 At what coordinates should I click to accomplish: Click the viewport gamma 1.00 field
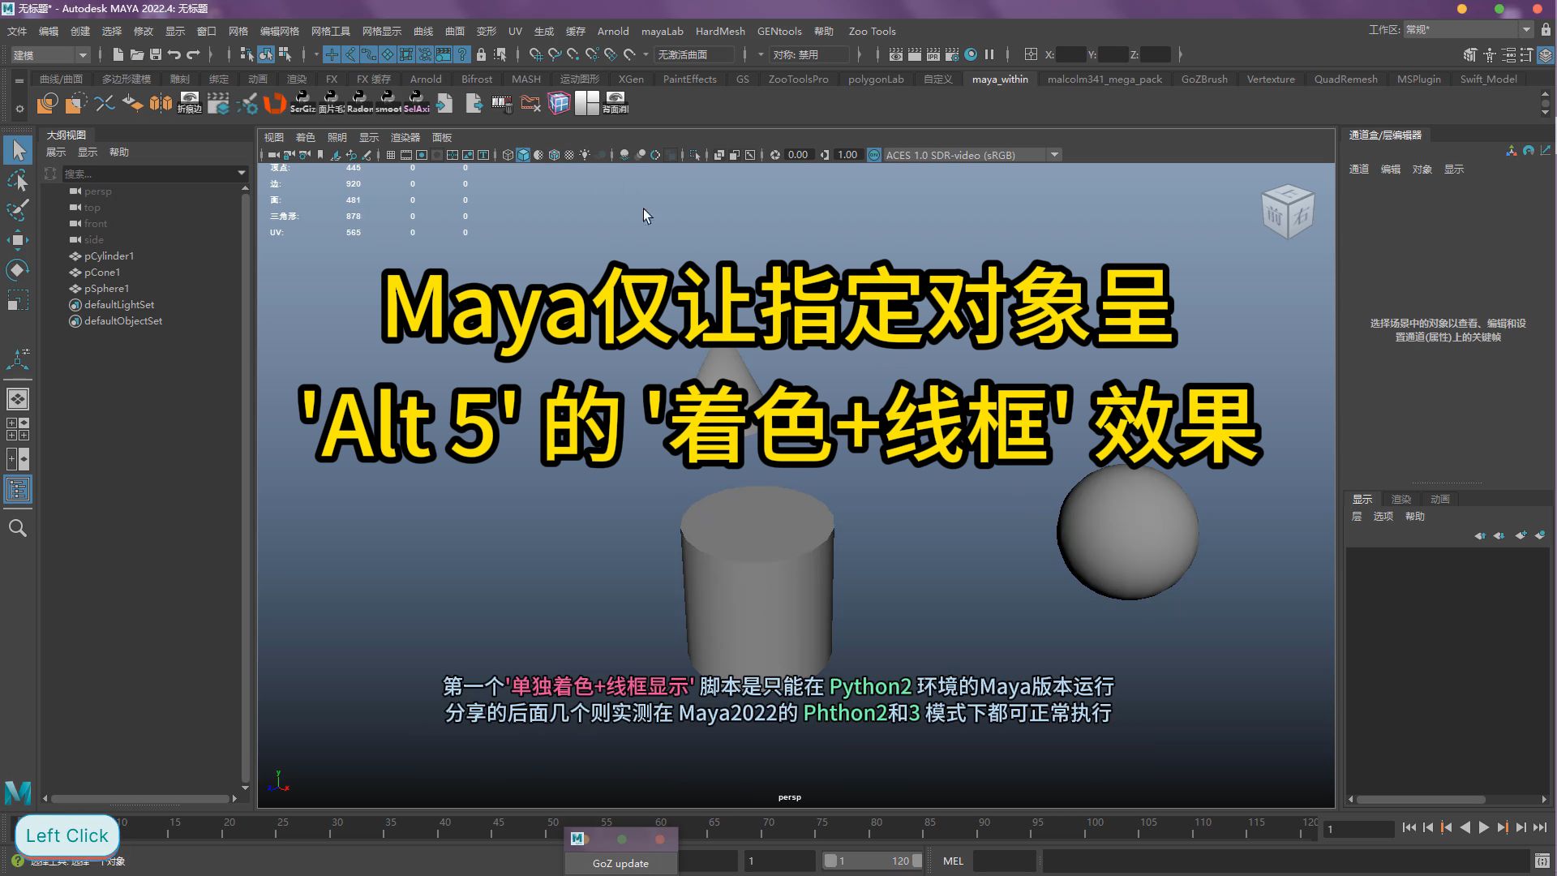[847, 155]
